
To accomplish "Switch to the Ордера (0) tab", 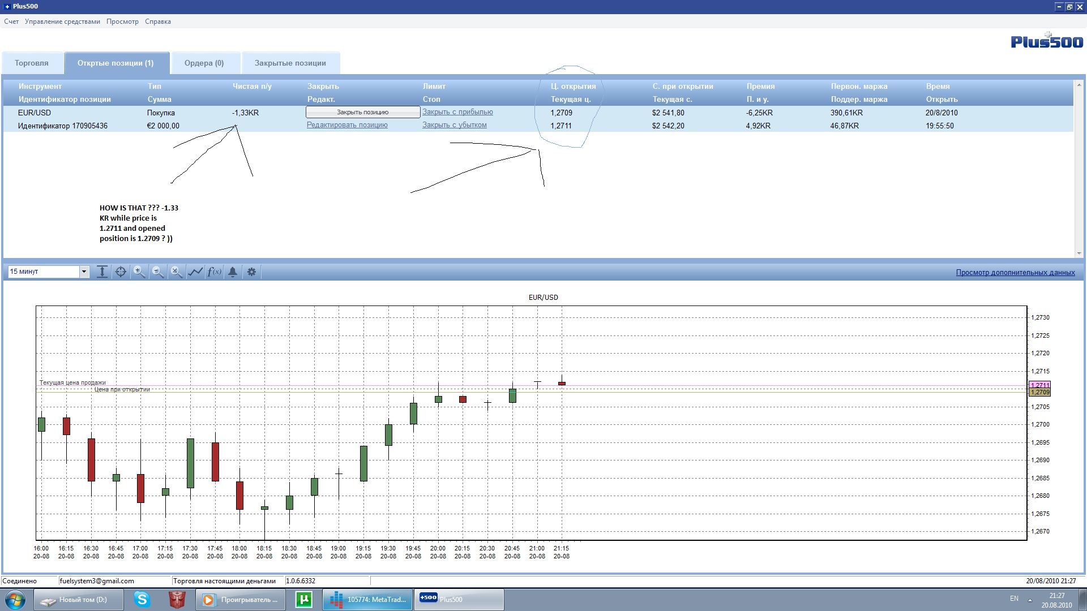I will point(204,63).
